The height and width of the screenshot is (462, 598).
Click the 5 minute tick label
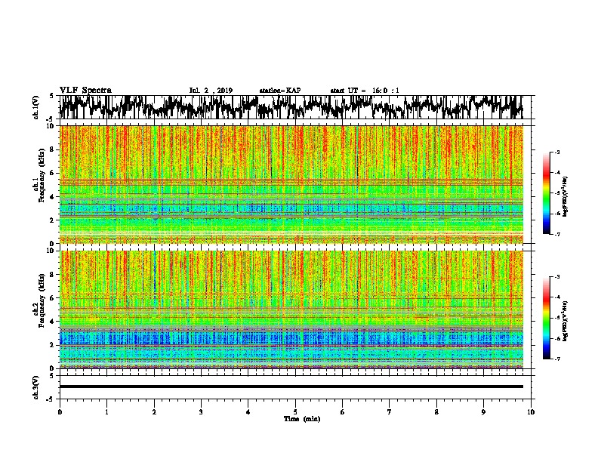pos(295,412)
